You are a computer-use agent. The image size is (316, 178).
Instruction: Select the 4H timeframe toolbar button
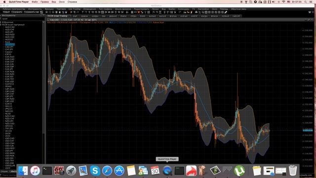pos(109,12)
